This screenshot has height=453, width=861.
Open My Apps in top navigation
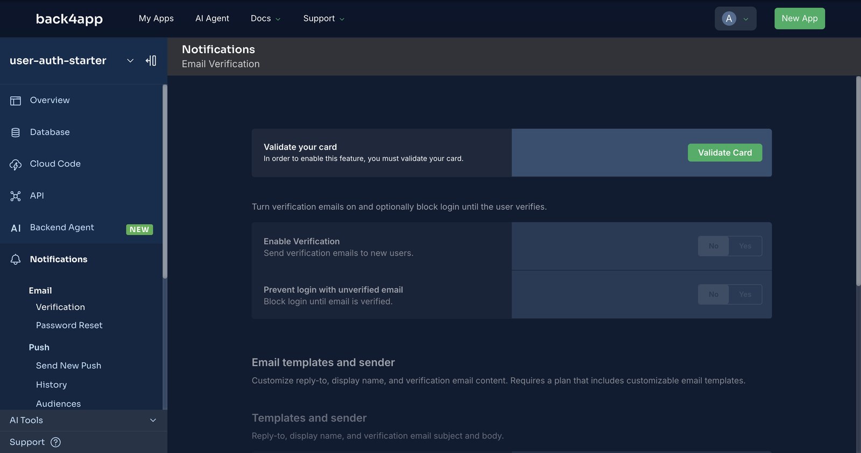pos(156,18)
